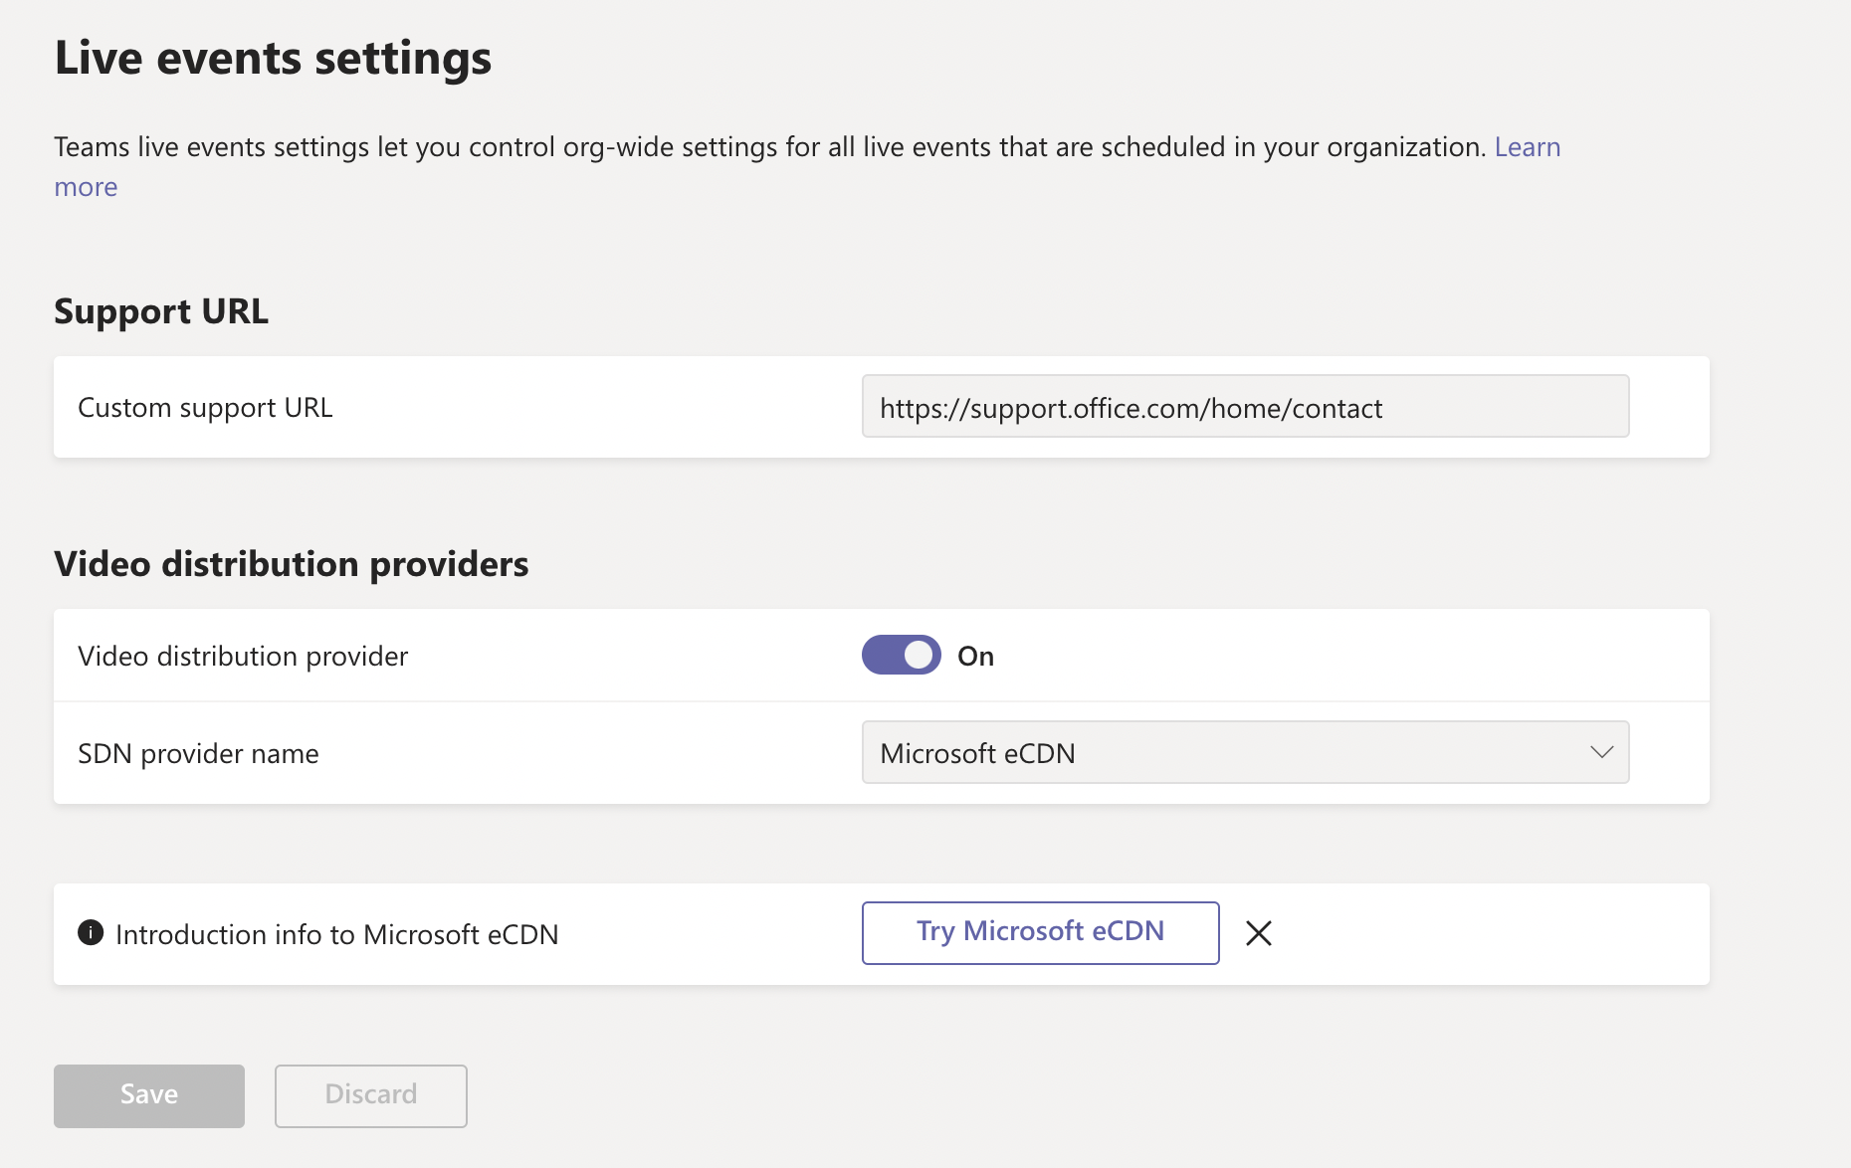Disable the Video distribution provider toggle
The image size is (1851, 1168).
pyautogui.click(x=901, y=655)
